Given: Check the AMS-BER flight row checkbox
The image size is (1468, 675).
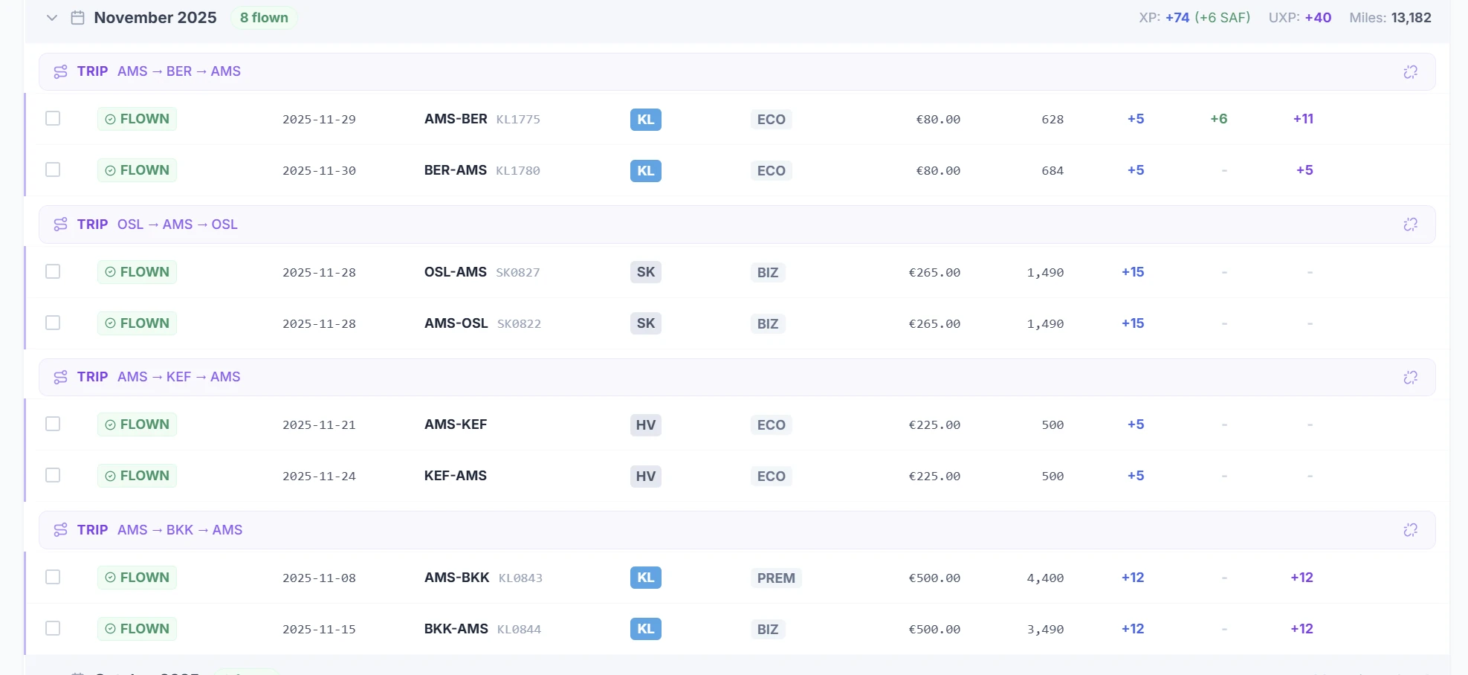Looking at the screenshot, I should [x=53, y=118].
